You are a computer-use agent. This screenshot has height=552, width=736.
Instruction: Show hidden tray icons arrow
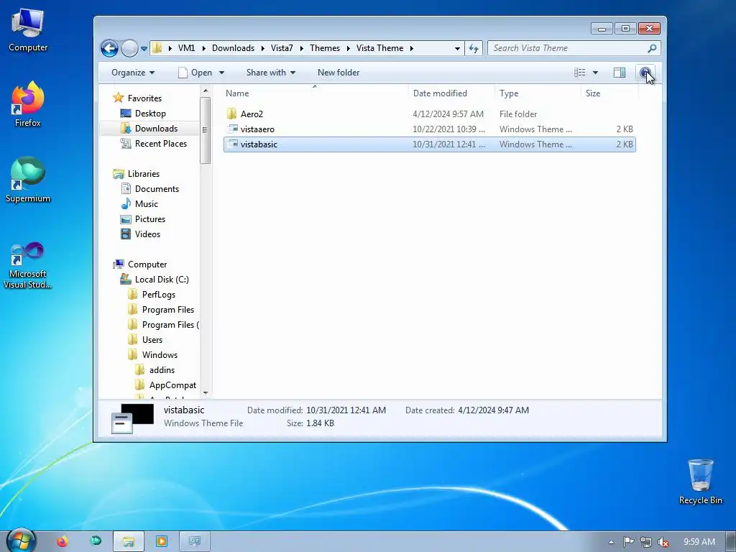611,542
